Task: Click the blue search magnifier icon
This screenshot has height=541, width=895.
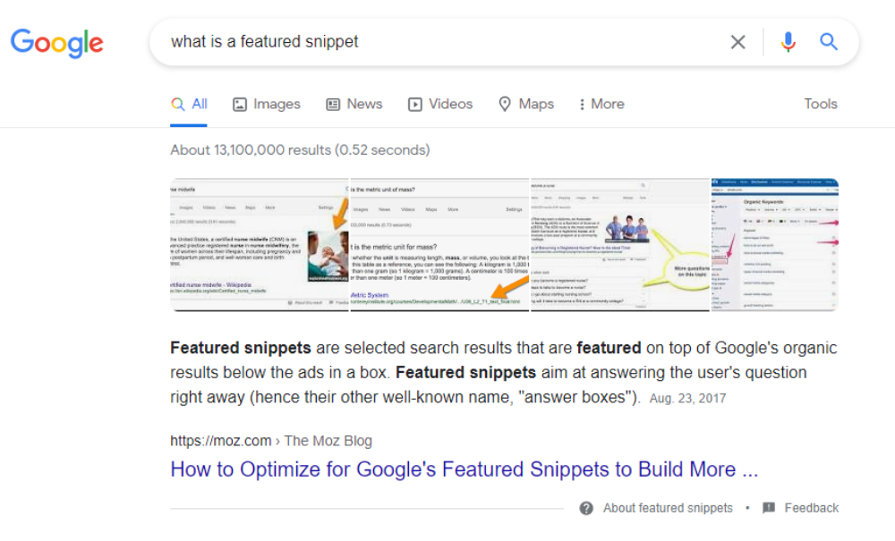Action: point(829,42)
